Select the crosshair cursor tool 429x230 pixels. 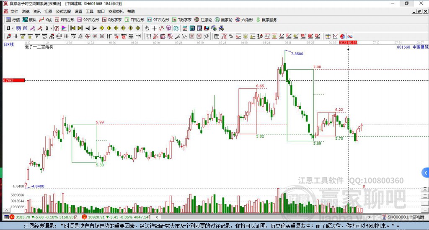(154, 28)
